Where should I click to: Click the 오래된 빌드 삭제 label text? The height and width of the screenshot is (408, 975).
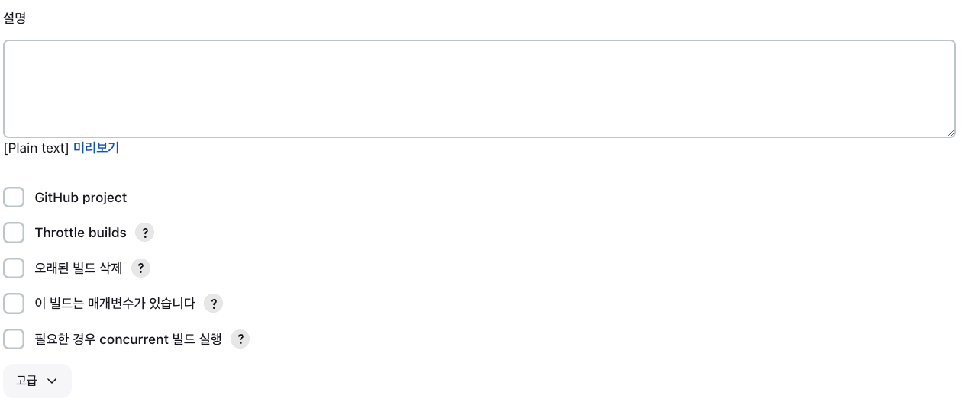click(79, 268)
